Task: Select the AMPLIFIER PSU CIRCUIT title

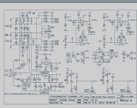Action: (103, 97)
